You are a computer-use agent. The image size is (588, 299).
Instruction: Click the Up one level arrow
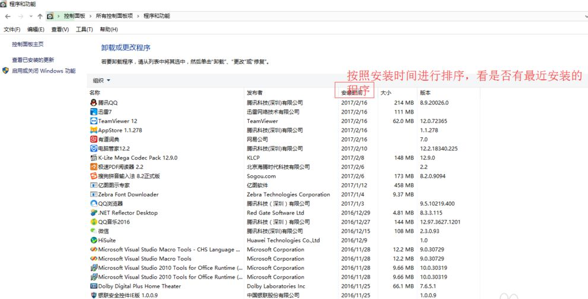click(40, 16)
